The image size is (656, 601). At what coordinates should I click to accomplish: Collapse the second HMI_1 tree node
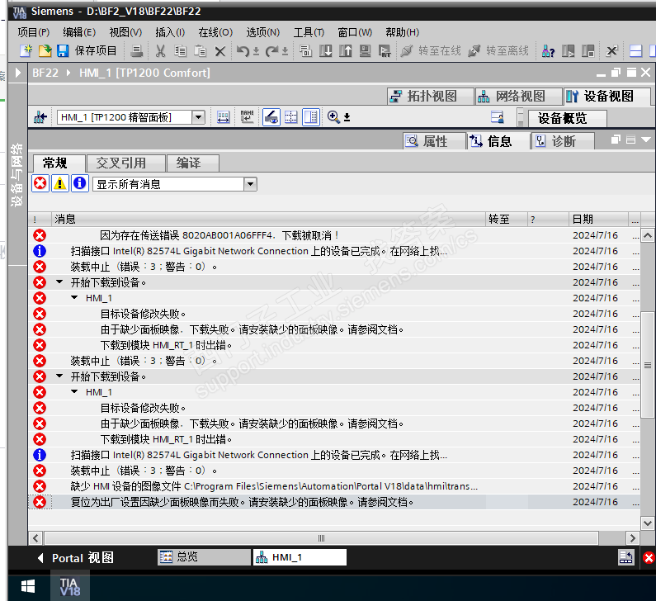(74, 392)
